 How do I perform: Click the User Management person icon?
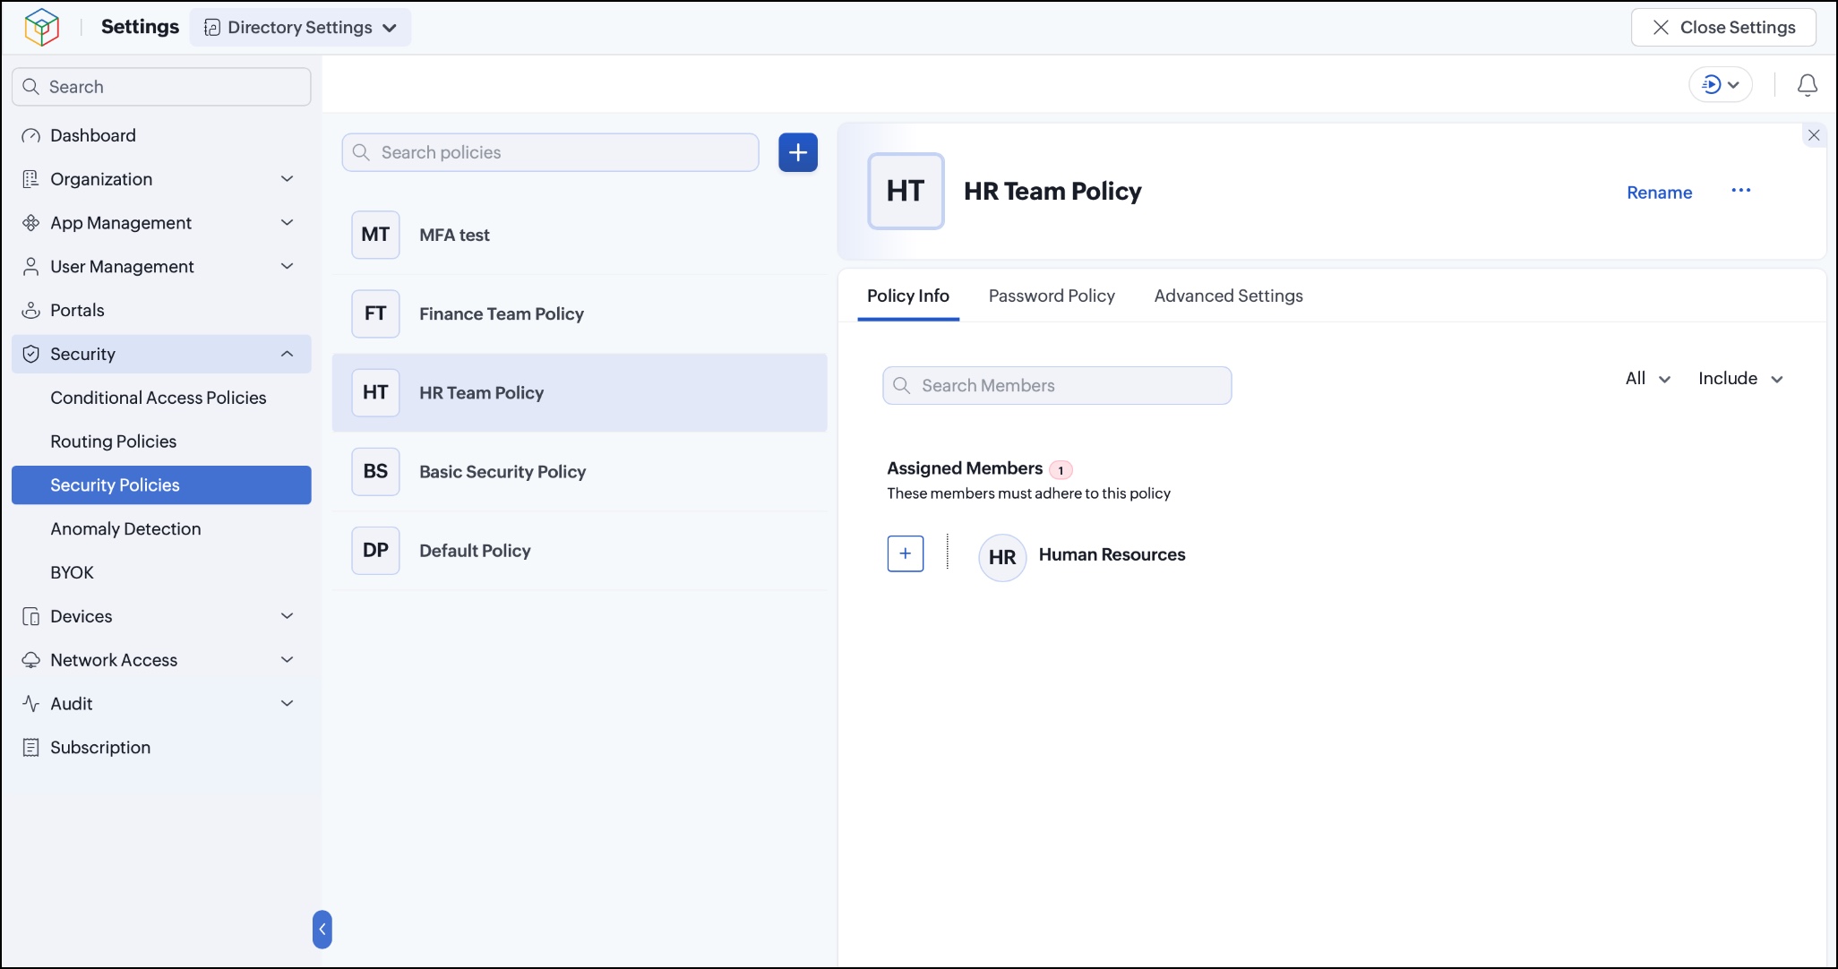30,267
